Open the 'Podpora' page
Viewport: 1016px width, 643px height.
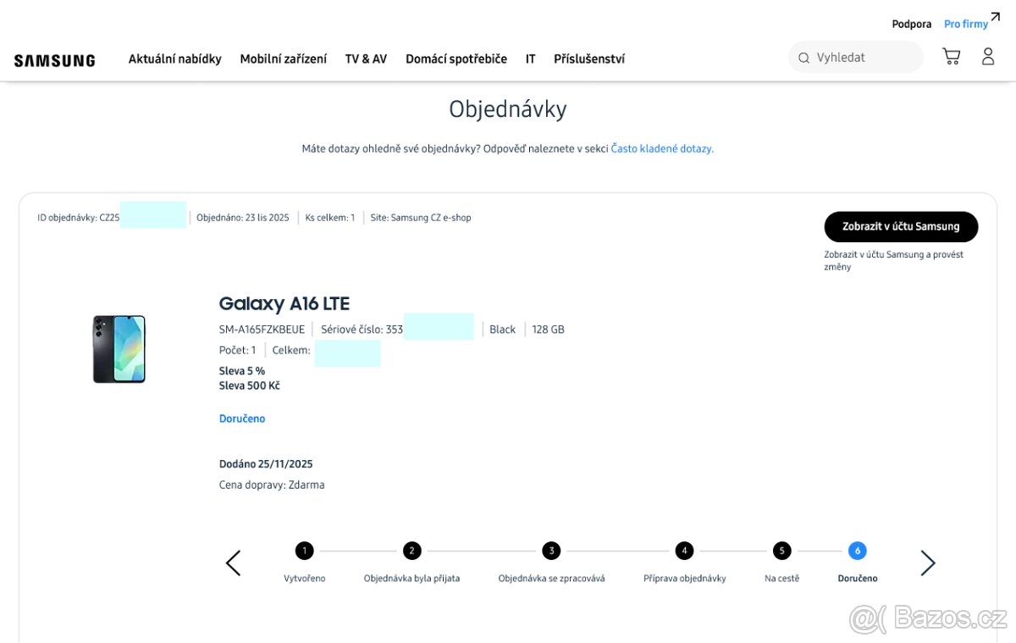click(911, 24)
